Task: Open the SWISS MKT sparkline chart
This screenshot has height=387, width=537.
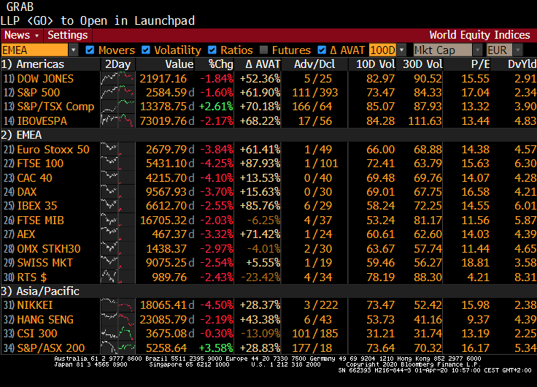Action: click(x=117, y=263)
